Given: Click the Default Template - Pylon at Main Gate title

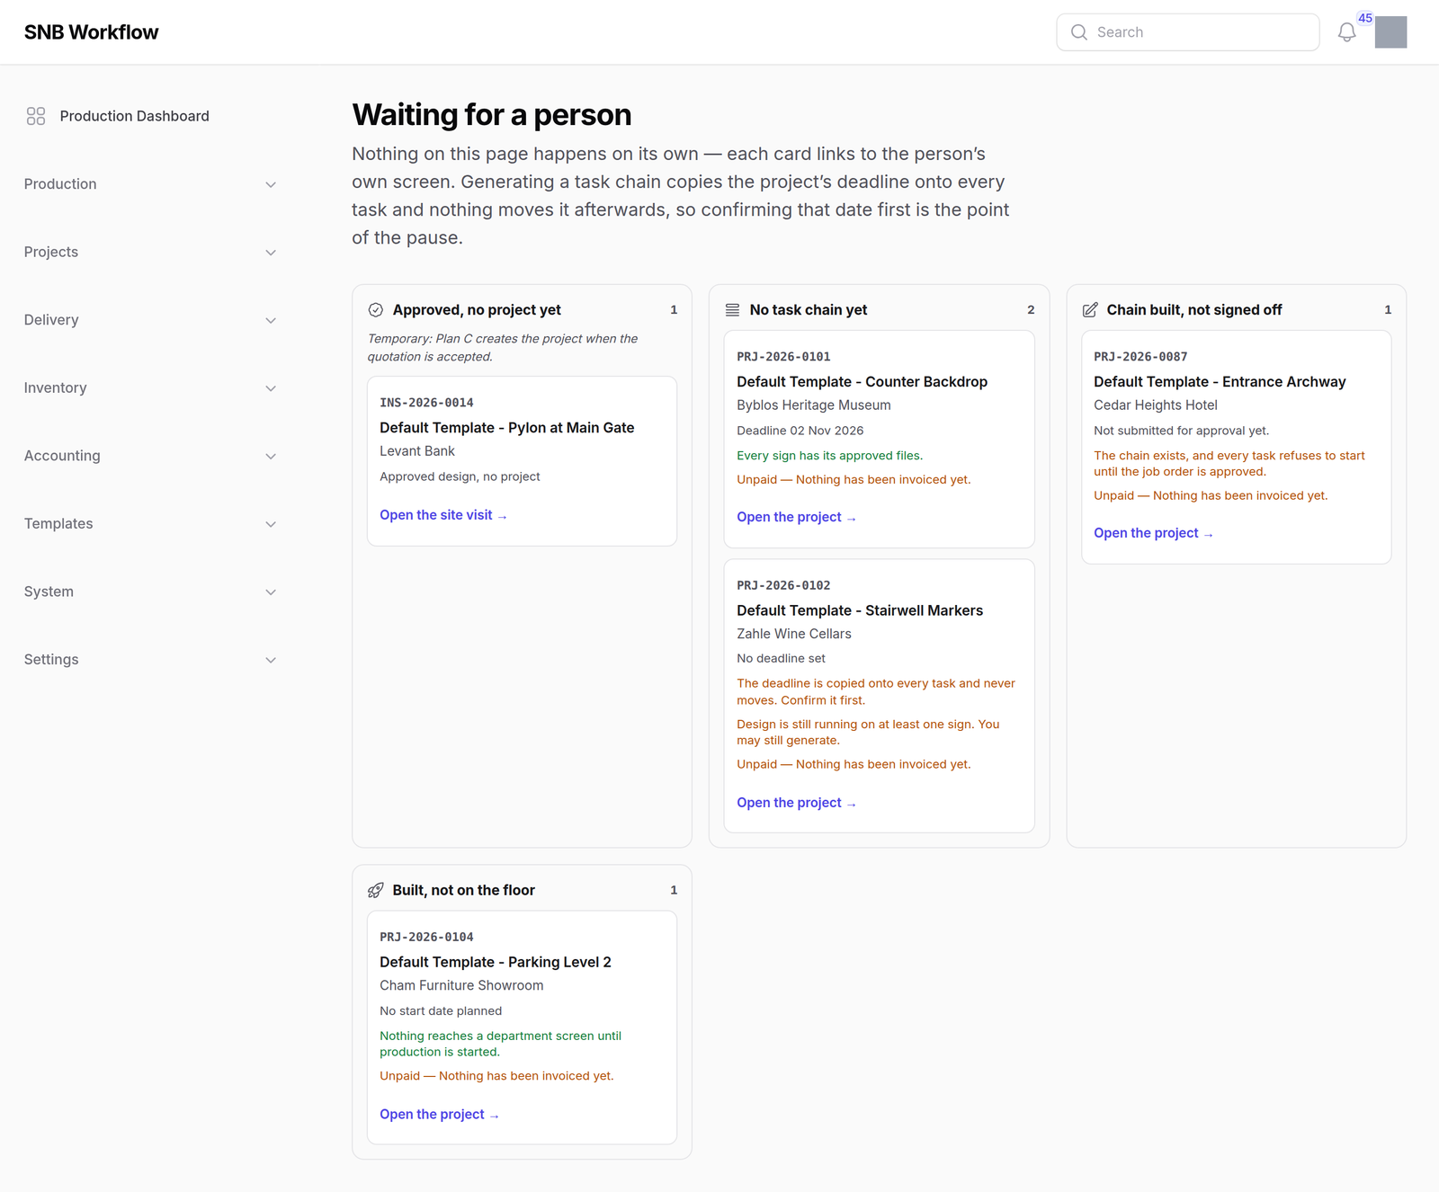Looking at the screenshot, I should (x=507, y=428).
